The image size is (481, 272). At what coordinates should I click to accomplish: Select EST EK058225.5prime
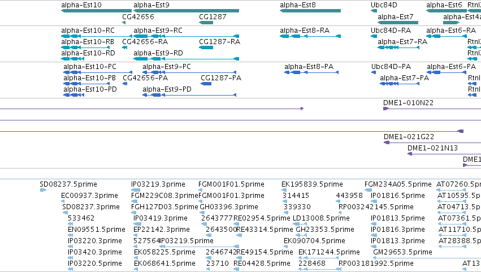(x=136, y=258)
